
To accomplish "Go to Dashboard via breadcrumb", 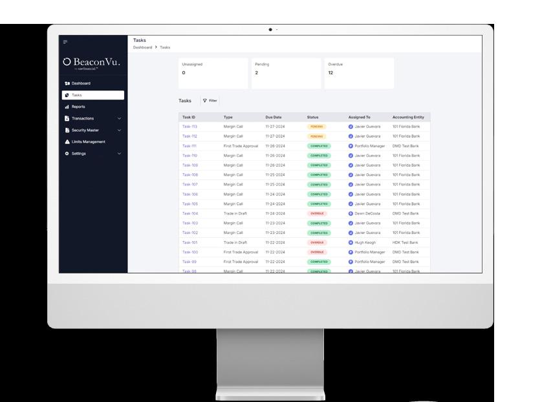I will tap(142, 47).
